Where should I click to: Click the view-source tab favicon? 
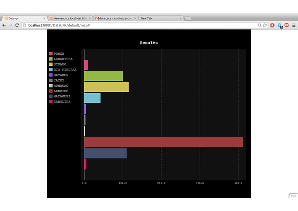coord(51,18)
